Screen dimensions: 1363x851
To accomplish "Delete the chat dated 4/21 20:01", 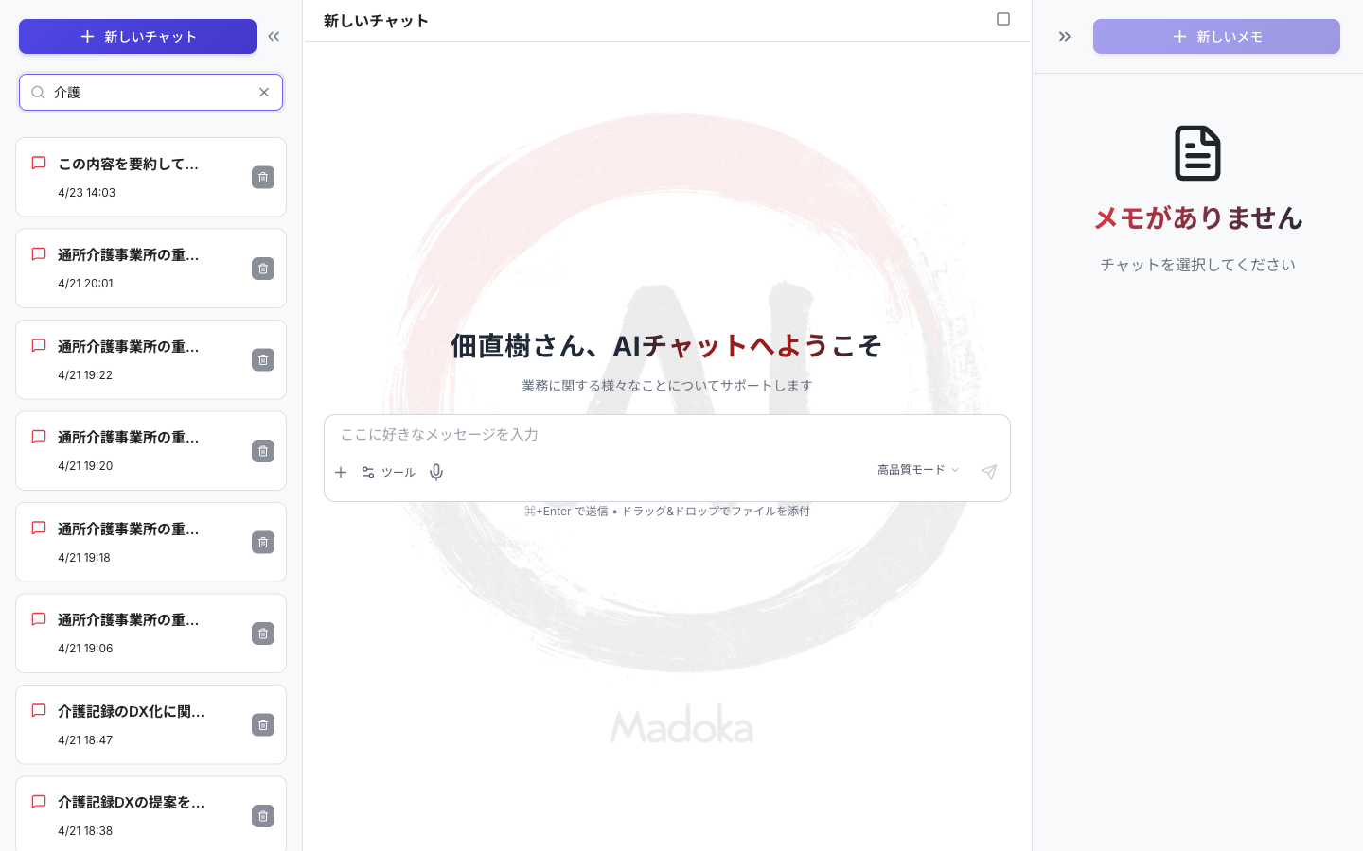I will click(263, 269).
